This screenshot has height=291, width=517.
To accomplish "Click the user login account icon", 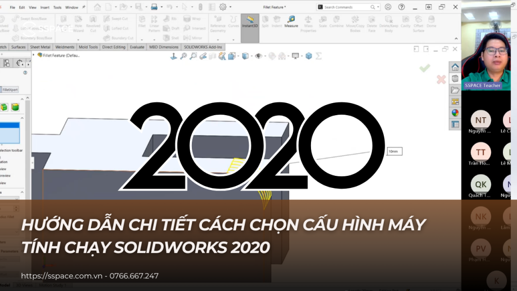I will pyautogui.click(x=388, y=7).
